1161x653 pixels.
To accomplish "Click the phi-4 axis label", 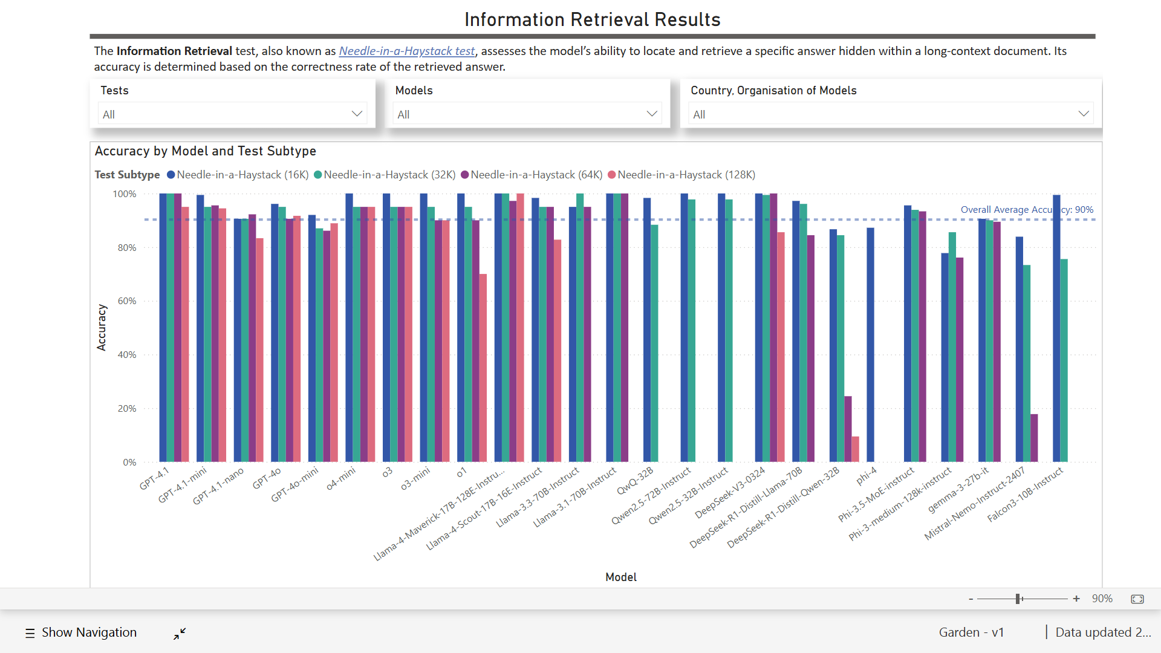I will click(867, 476).
